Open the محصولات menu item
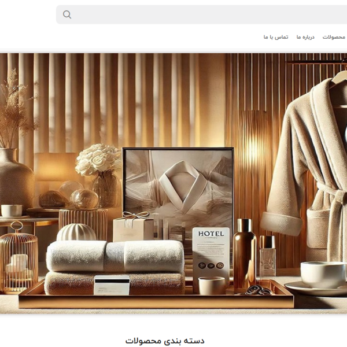Image resolution: width=347 pixels, height=347 pixels. click(x=334, y=37)
